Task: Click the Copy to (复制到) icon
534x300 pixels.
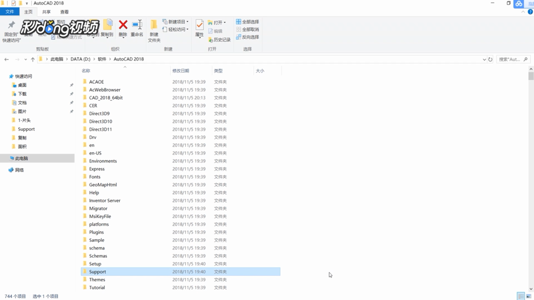Action: (108, 25)
